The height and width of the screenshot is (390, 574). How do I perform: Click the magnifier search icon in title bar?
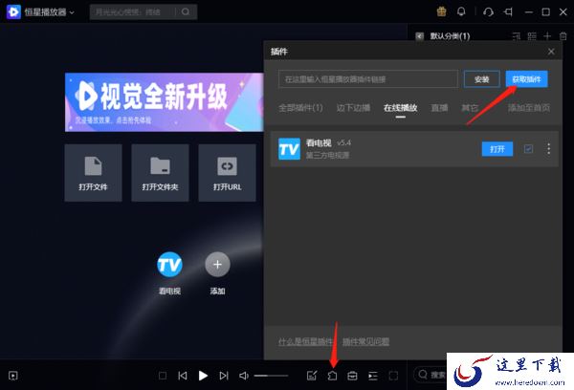click(186, 12)
